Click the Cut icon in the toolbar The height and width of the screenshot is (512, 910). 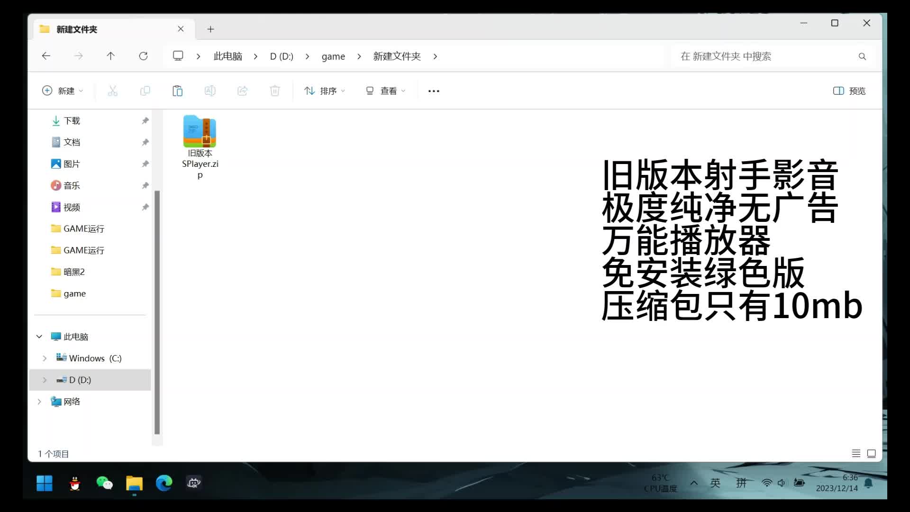coord(112,91)
